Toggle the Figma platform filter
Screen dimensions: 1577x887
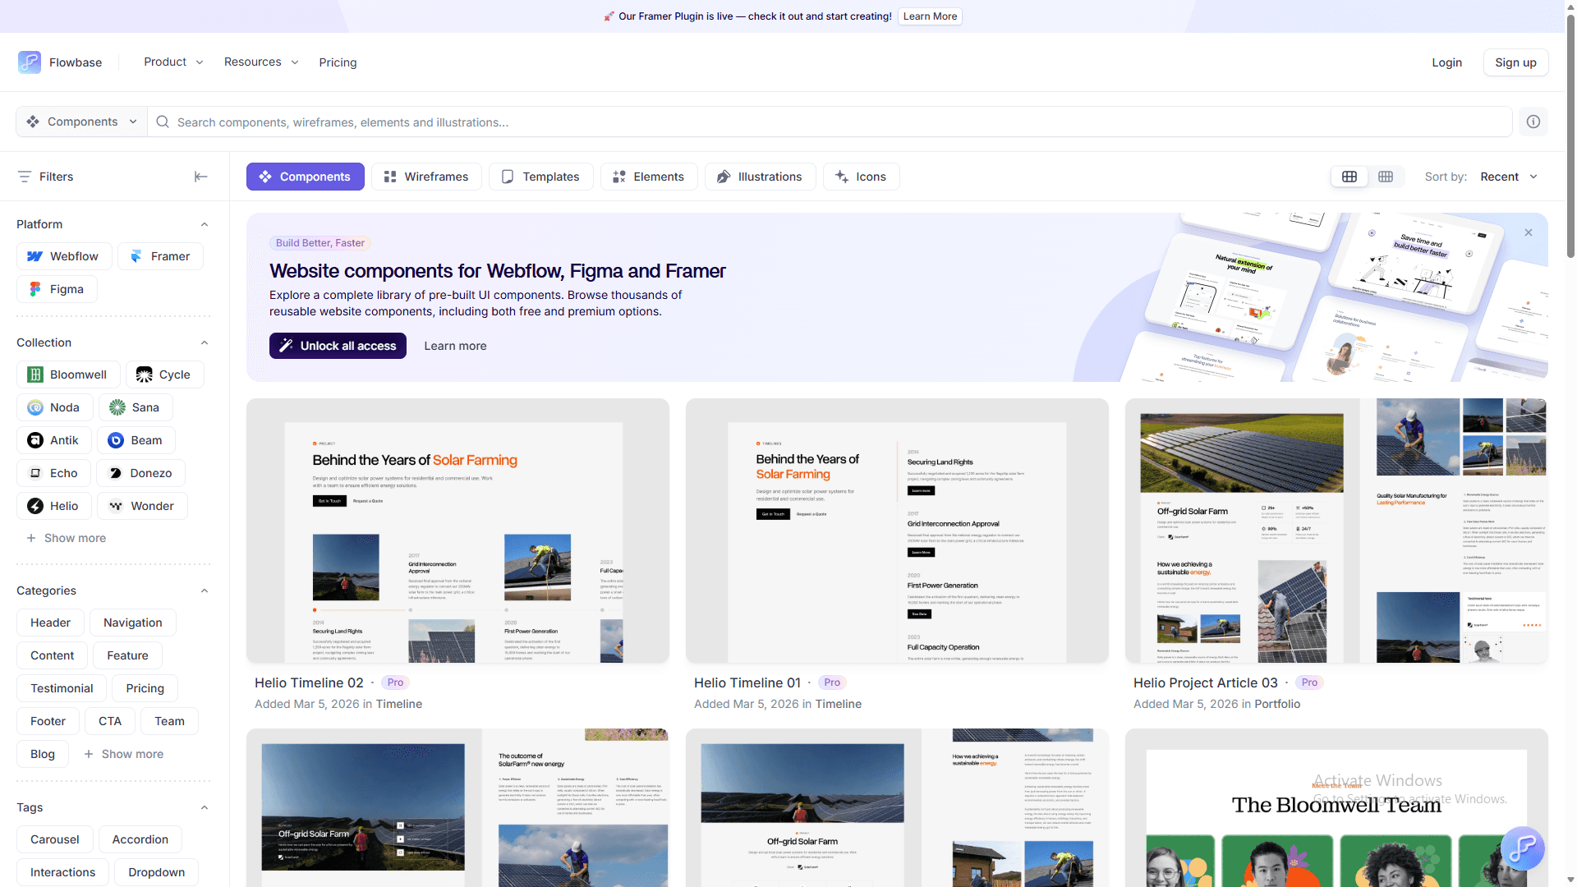point(57,289)
